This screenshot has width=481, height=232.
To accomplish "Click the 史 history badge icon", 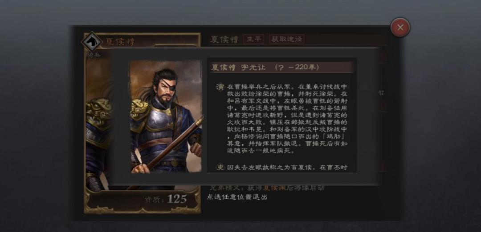I will point(220,168).
